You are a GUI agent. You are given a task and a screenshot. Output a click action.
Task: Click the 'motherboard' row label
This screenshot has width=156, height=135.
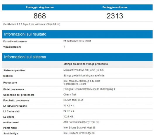pyautogui.click(x=11, y=122)
